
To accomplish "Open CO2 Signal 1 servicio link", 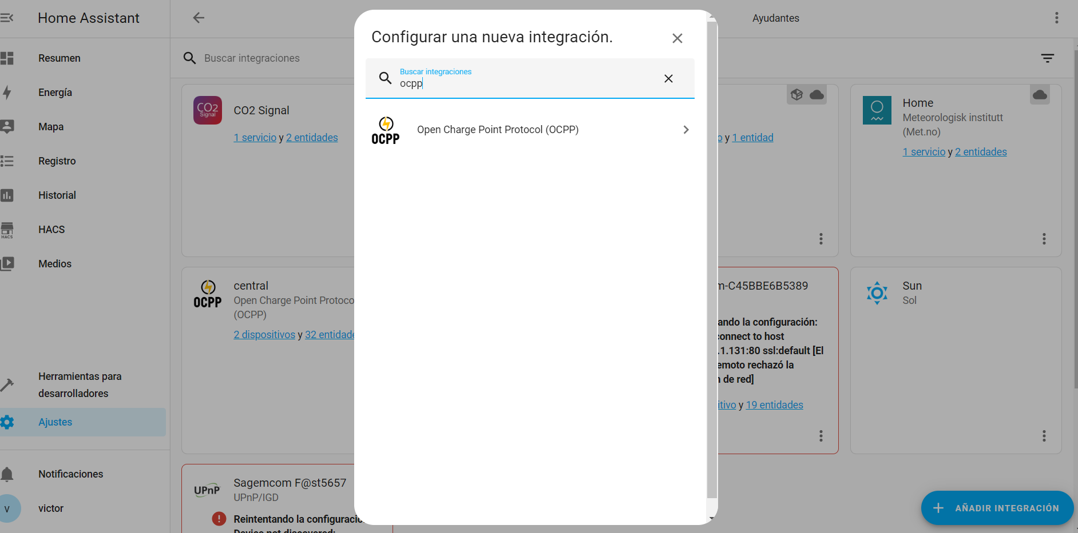I will coord(255,138).
